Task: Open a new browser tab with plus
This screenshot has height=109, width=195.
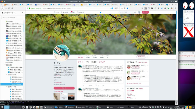Action: point(173,5)
